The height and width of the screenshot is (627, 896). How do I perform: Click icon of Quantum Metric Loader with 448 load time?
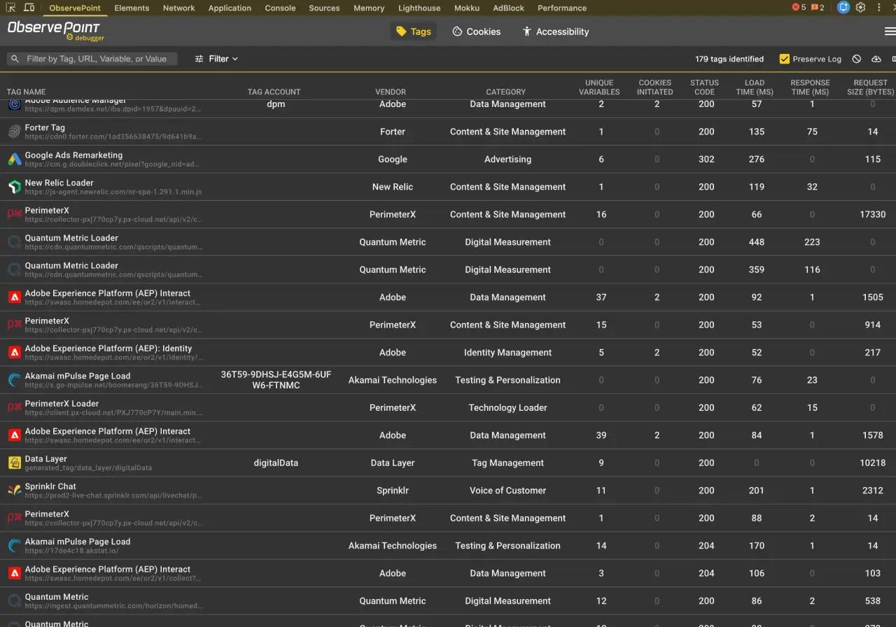click(x=14, y=242)
